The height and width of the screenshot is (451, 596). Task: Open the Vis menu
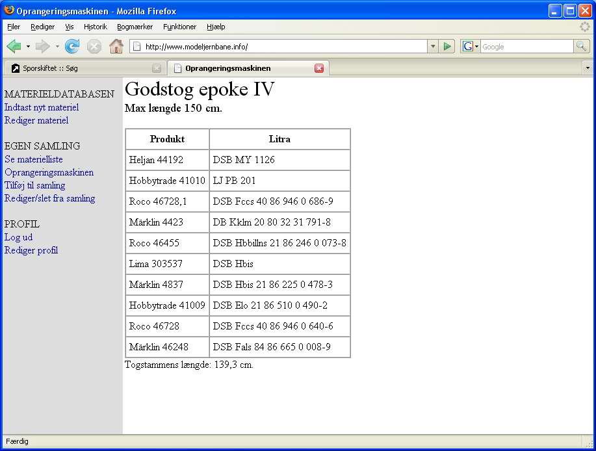[69, 27]
